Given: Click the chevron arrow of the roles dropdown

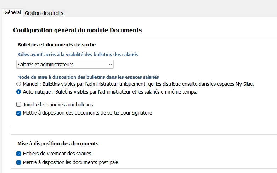Looking at the screenshot, I should tap(111, 65).
